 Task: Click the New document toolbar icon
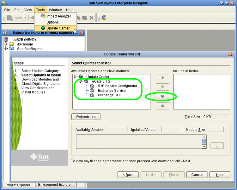coord(10,18)
